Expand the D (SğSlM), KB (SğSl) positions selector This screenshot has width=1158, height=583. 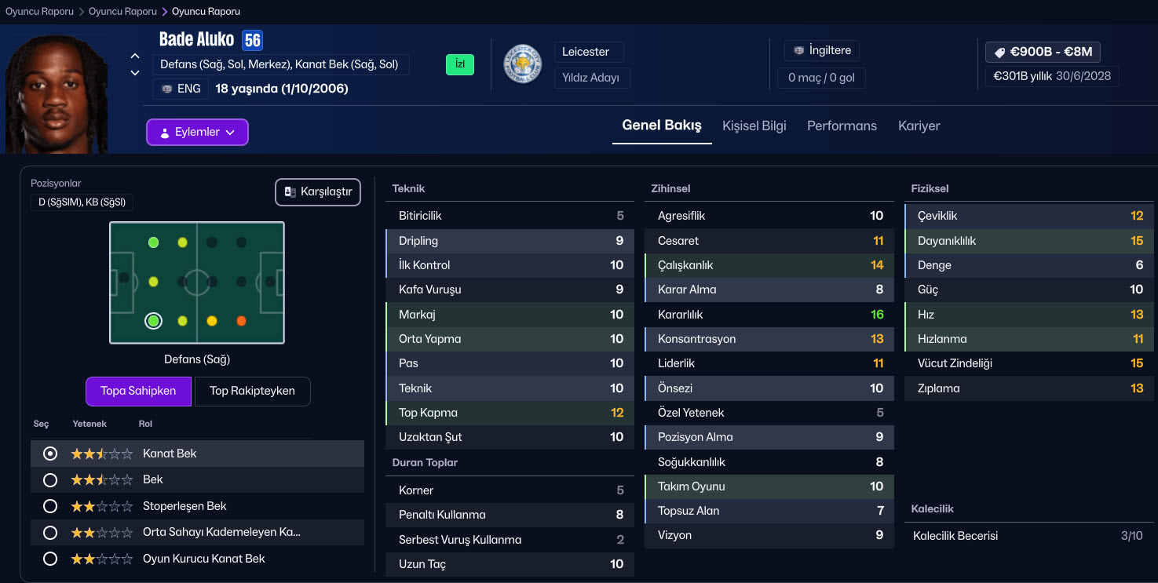pyautogui.click(x=82, y=202)
